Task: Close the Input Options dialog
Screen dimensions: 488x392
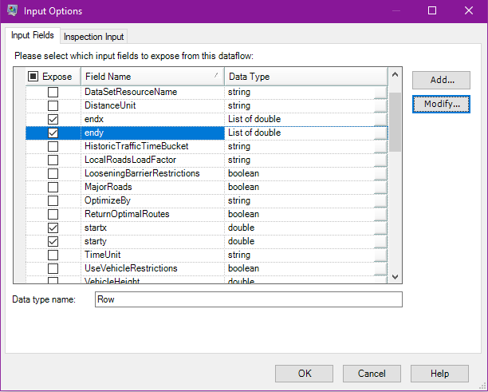Action: [x=469, y=10]
